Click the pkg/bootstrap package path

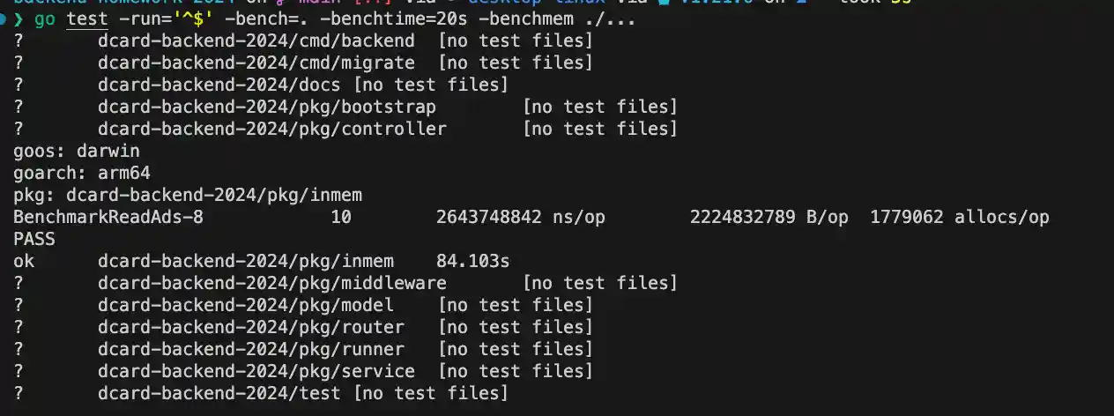point(266,107)
